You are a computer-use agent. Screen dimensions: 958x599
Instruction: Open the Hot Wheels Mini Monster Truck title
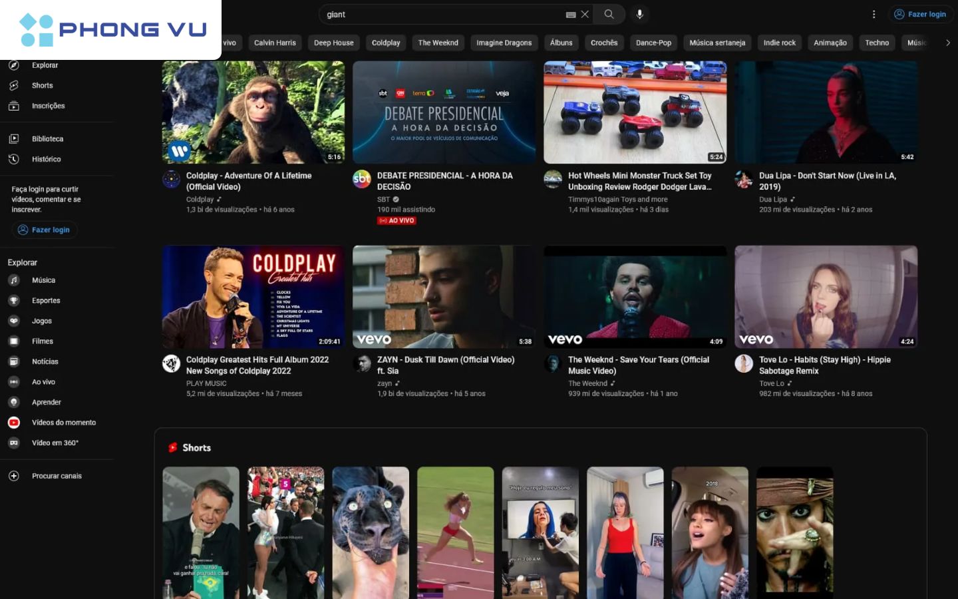coord(640,181)
